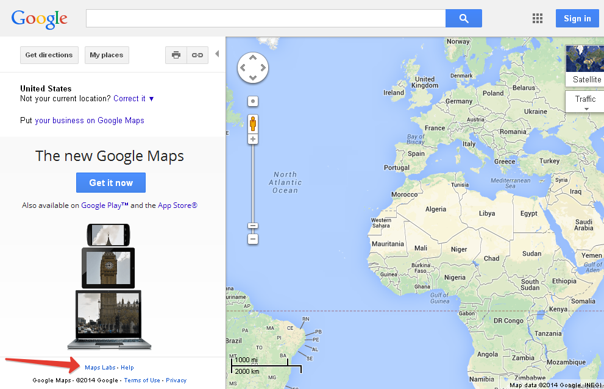604x389 pixels.
Task: Click the print icon
Action: (x=176, y=55)
